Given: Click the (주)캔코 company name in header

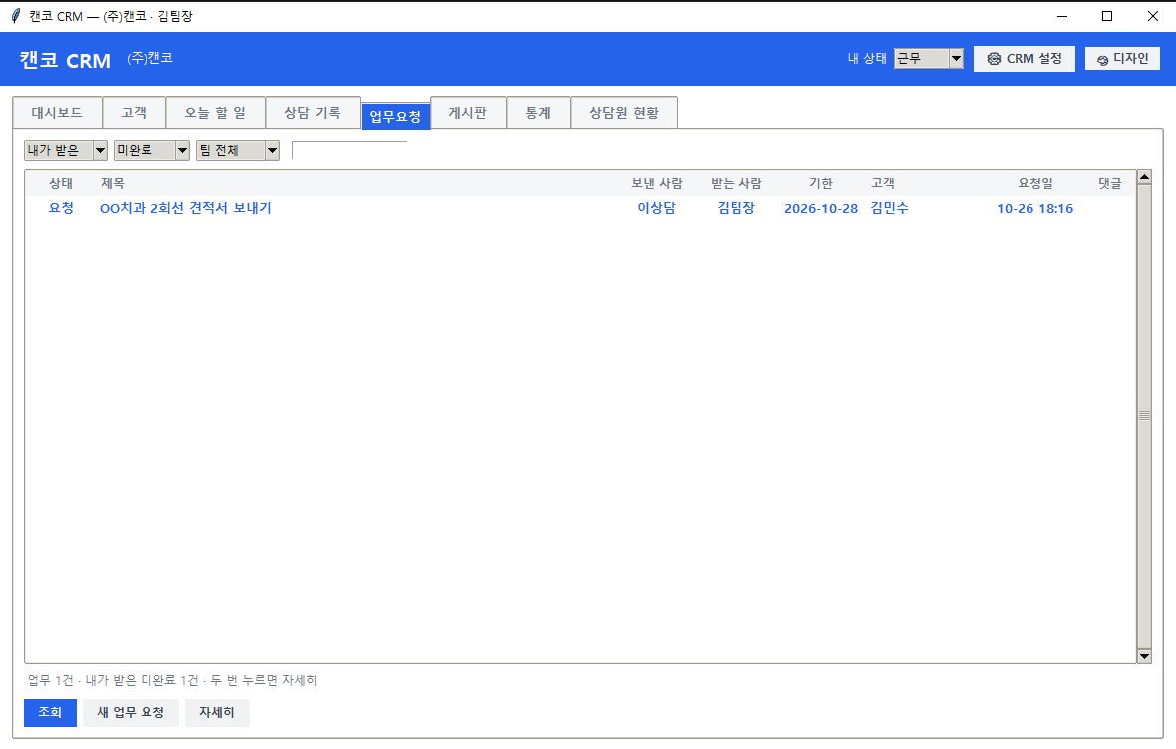Looking at the screenshot, I should click(x=150, y=58).
